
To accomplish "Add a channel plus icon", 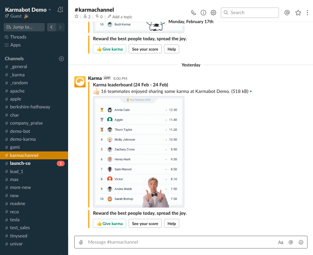I will (x=61, y=59).
